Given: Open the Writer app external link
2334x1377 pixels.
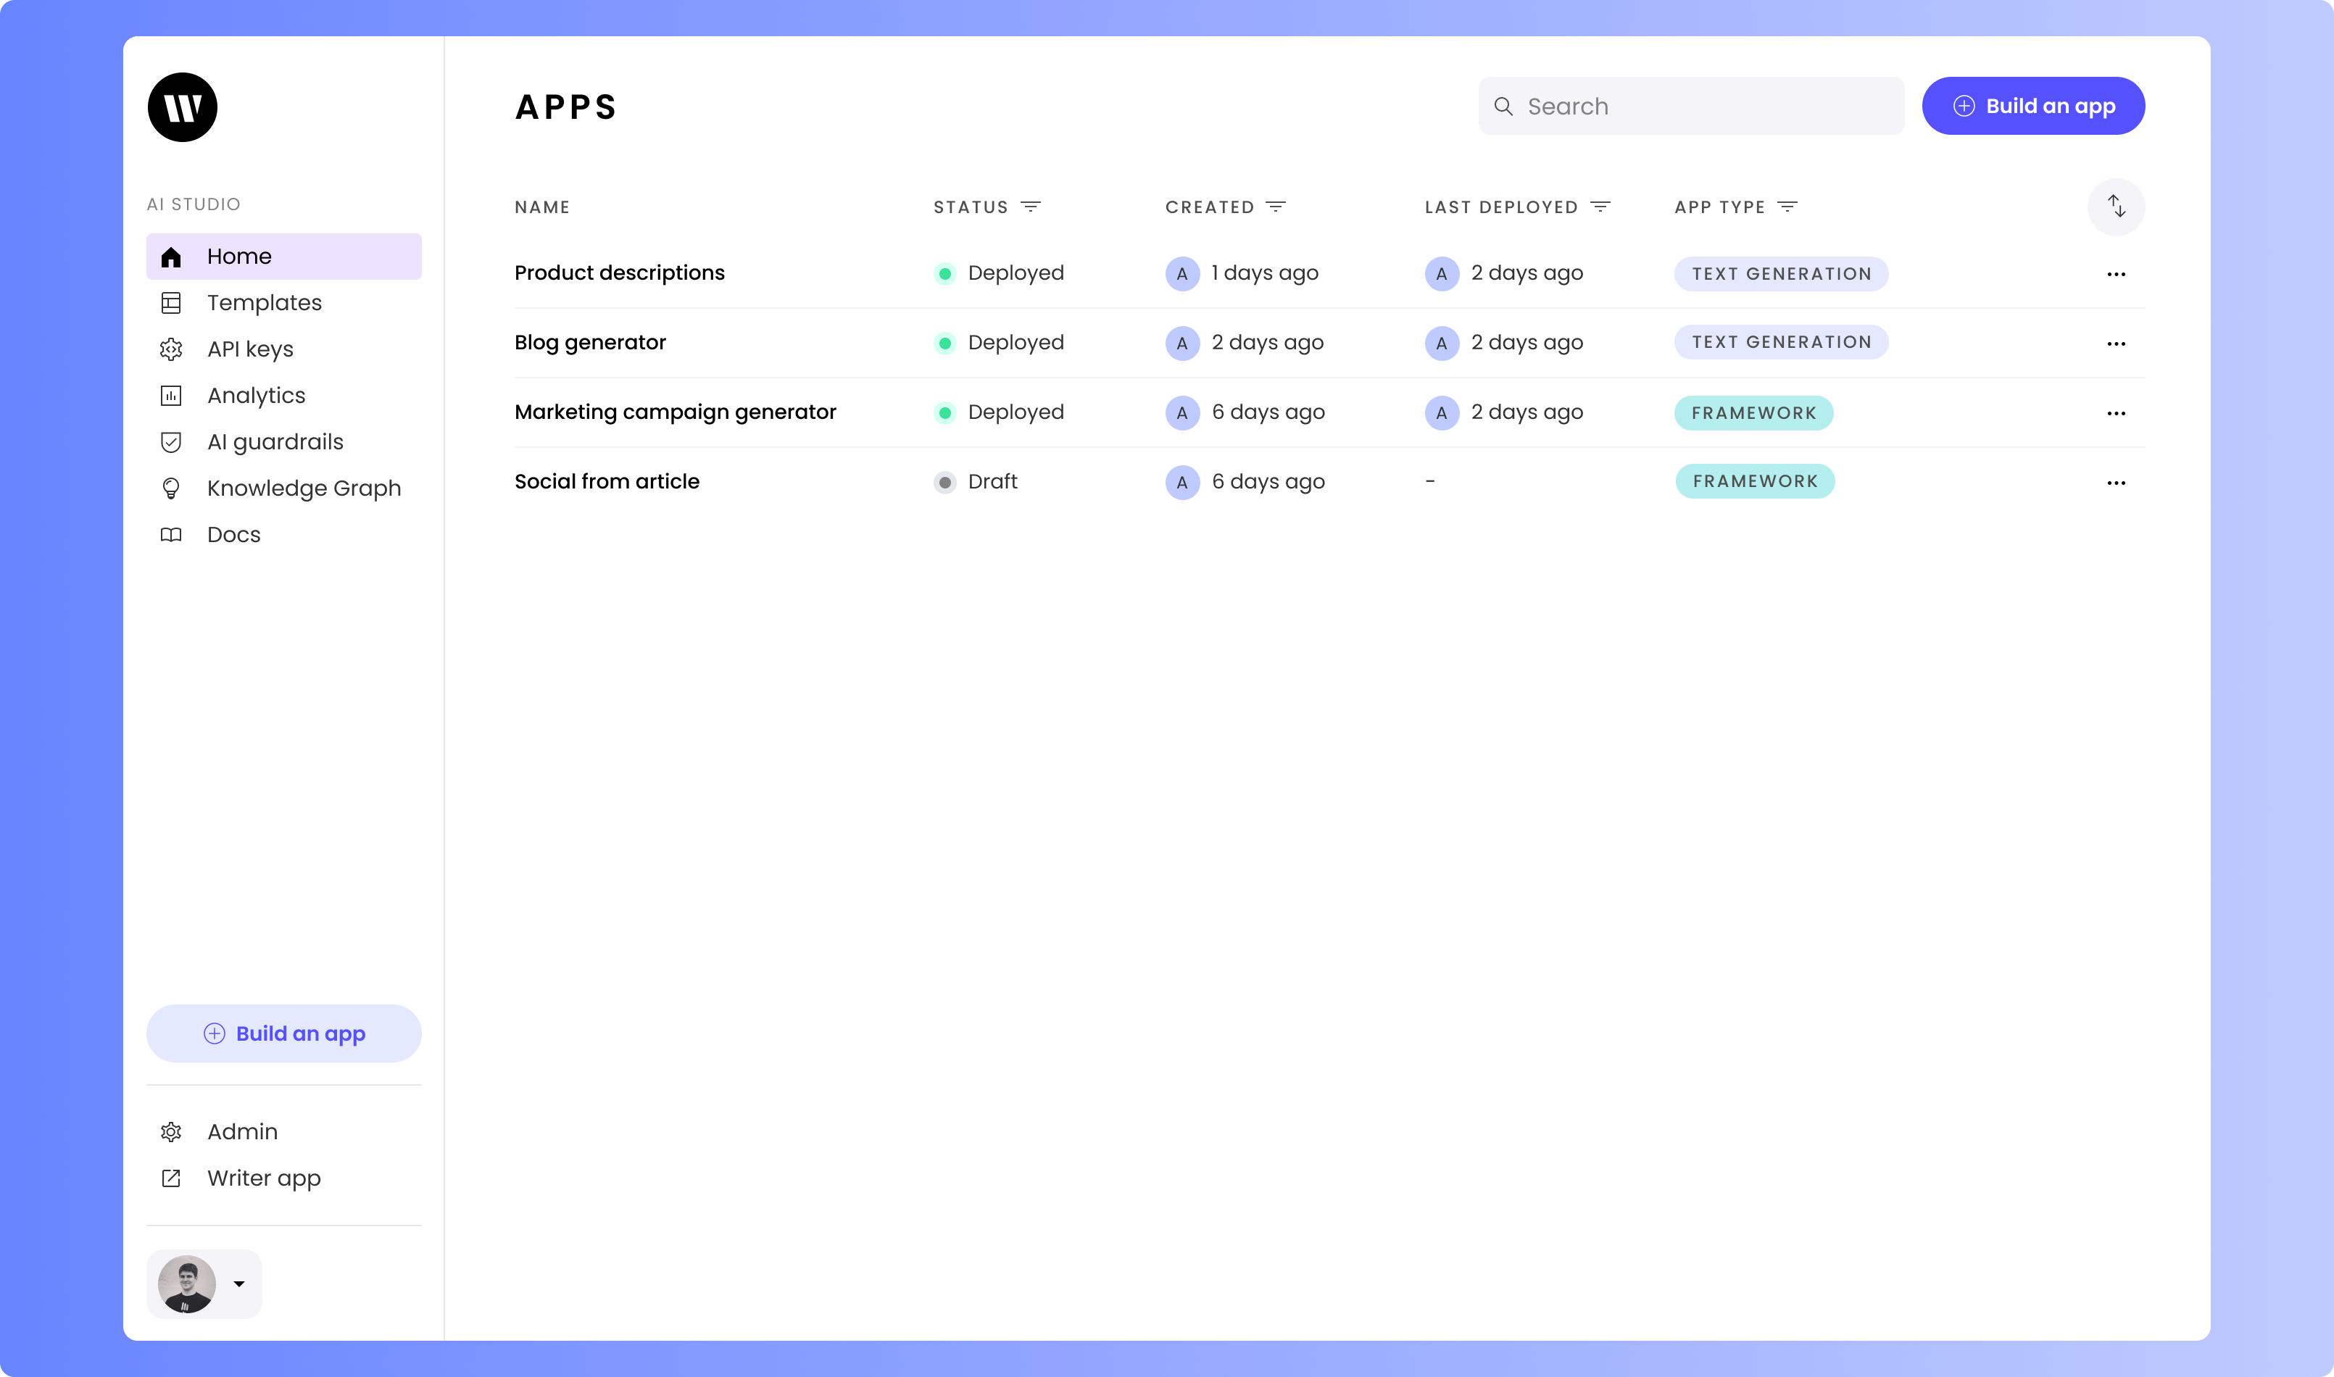Looking at the screenshot, I should pyautogui.click(x=264, y=1178).
